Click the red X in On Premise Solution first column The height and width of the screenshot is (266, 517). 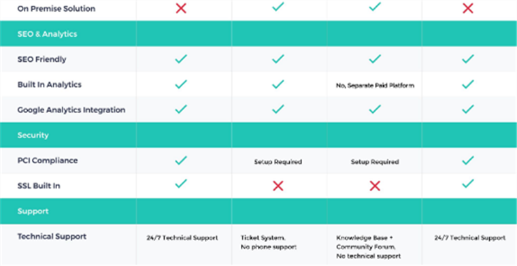click(x=181, y=8)
